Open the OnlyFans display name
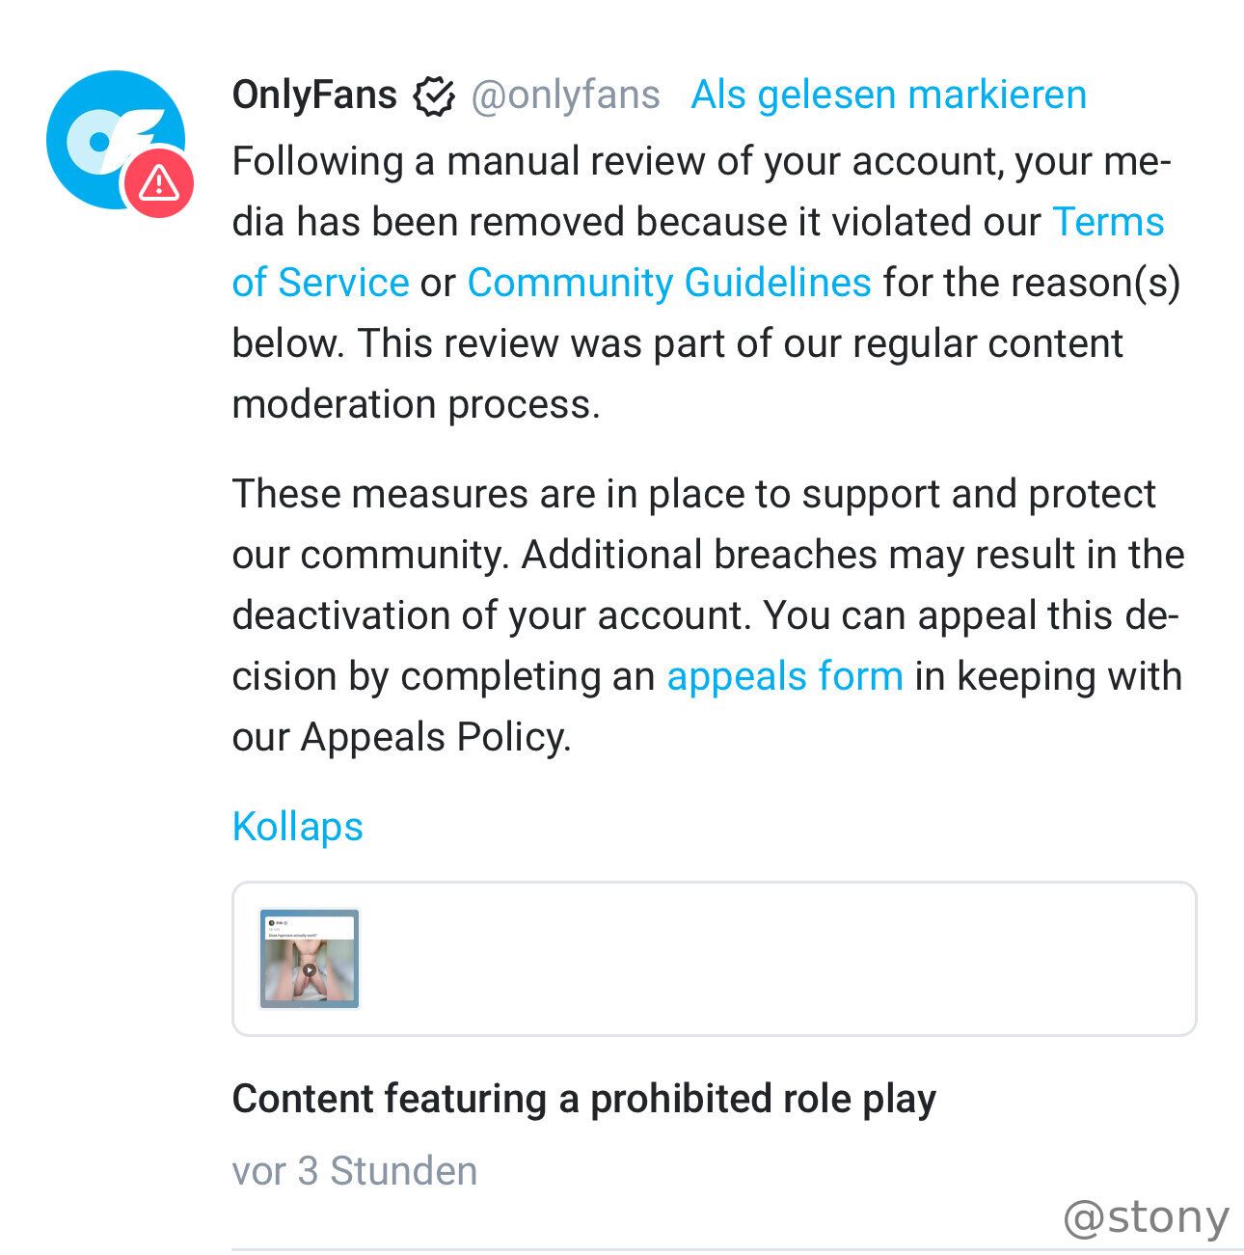Screen dimensions: 1244x1255 coord(314,95)
